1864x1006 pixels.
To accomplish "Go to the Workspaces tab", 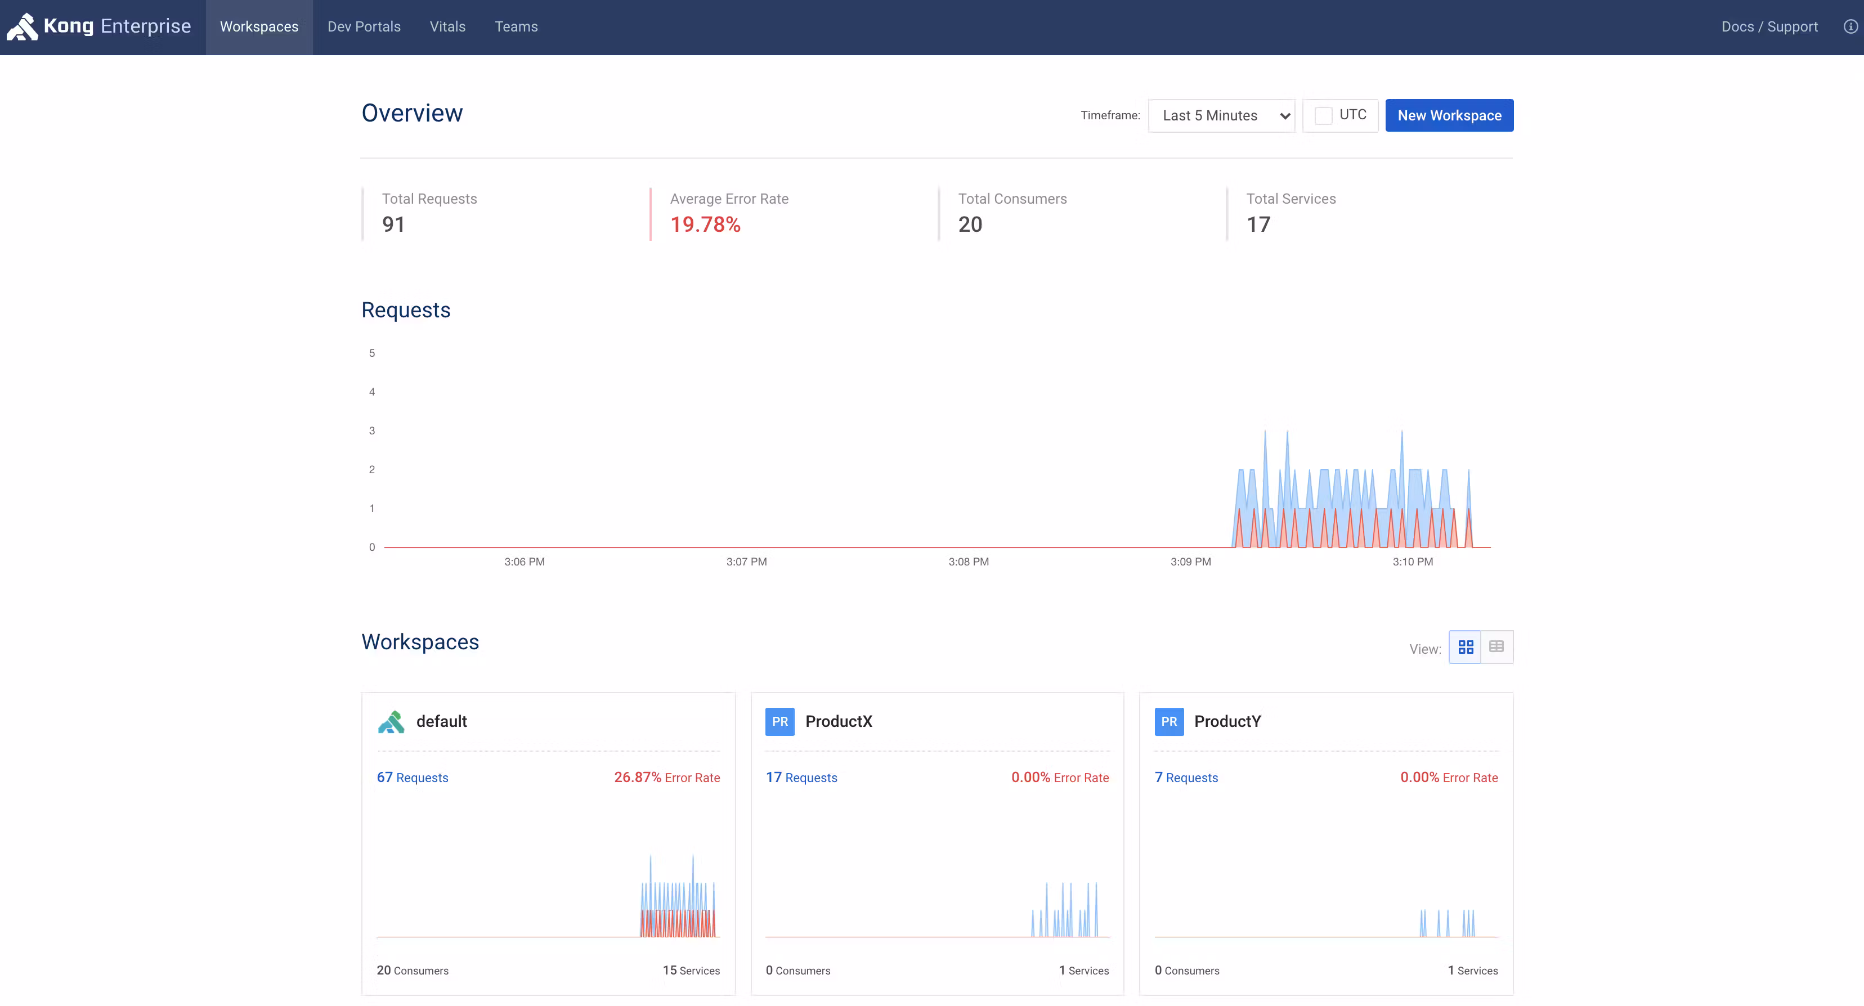I will coord(259,27).
